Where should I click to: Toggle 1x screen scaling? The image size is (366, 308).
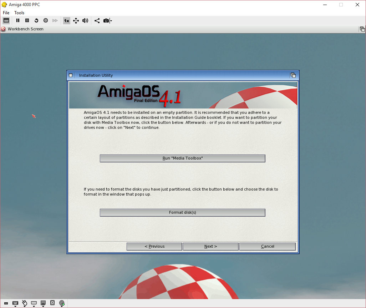click(x=66, y=21)
